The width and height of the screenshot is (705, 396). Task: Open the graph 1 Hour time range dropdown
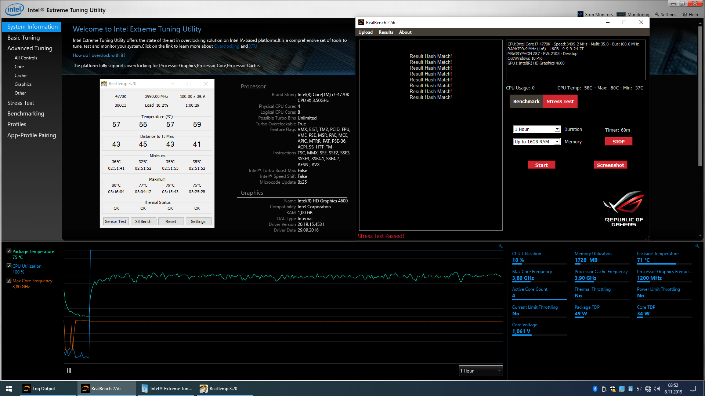tap(481, 371)
